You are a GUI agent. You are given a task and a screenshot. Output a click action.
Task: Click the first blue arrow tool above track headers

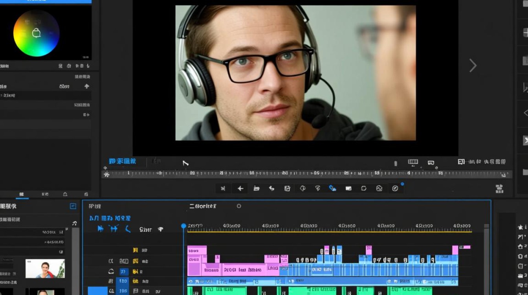tap(101, 229)
